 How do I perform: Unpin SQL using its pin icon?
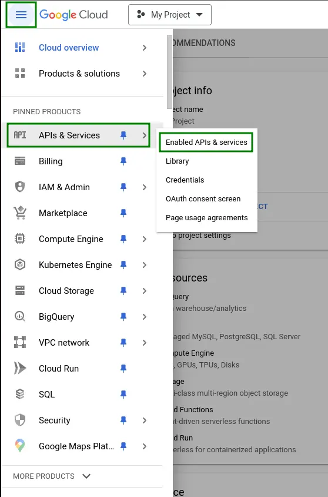point(123,395)
